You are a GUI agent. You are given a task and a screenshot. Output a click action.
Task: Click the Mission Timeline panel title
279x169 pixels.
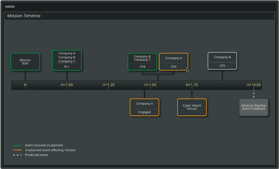24,16
